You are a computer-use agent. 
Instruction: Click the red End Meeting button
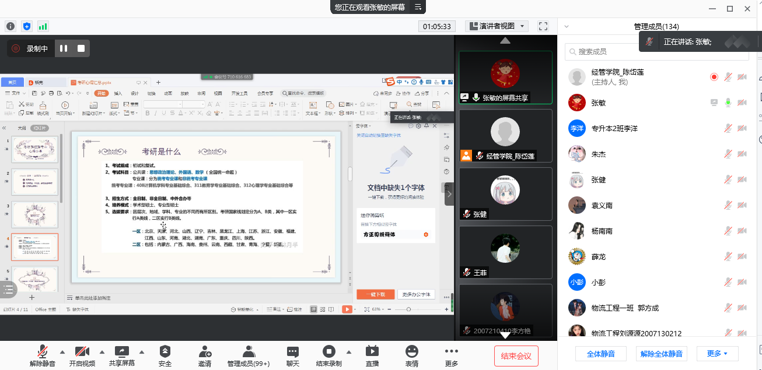point(516,355)
